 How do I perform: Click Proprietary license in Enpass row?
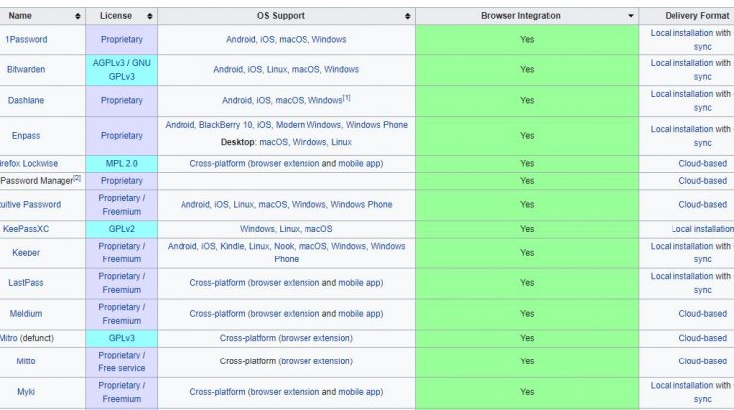coord(122,136)
